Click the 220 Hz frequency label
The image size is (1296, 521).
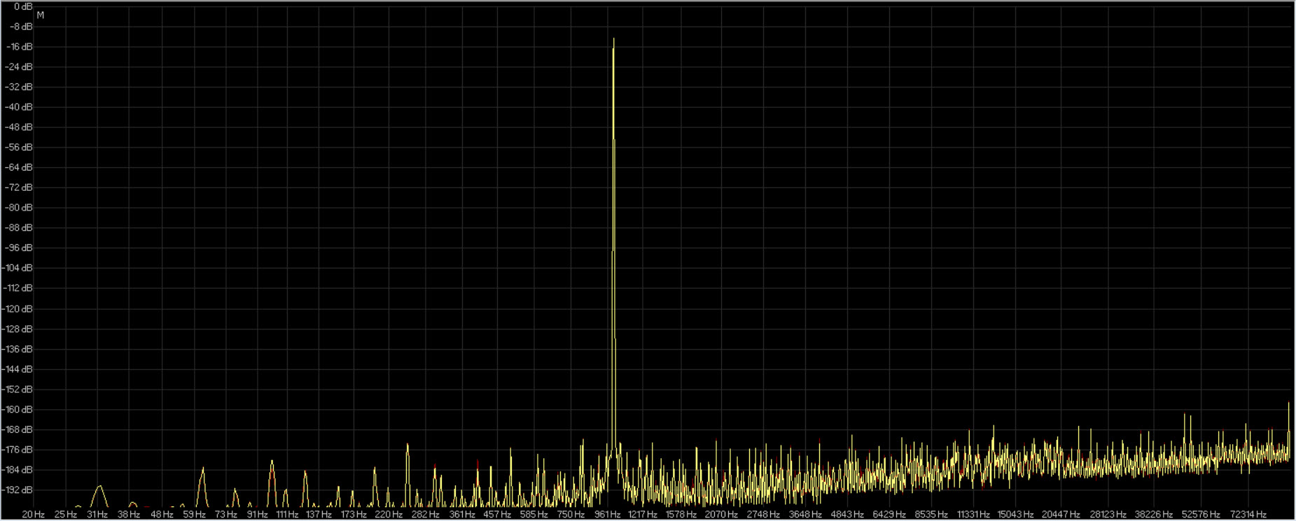tap(388, 514)
